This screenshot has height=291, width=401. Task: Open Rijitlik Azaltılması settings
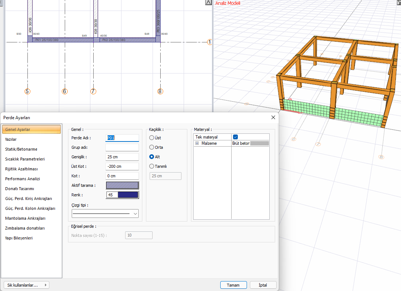click(22, 169)
